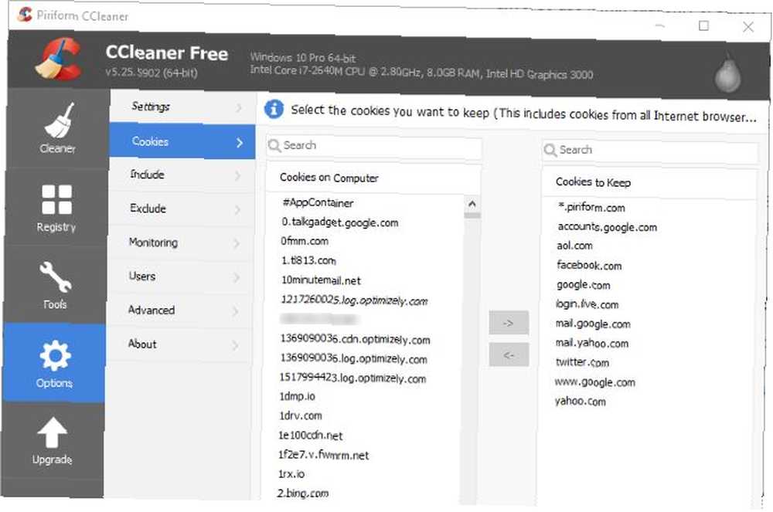Click the magnifier icon in left search

(274, 145)
